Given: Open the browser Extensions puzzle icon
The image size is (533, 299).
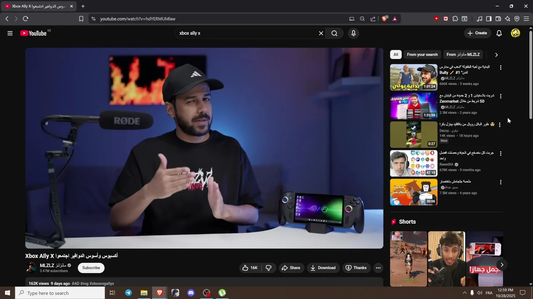Looking at the screenshot, I should point(455,19).
